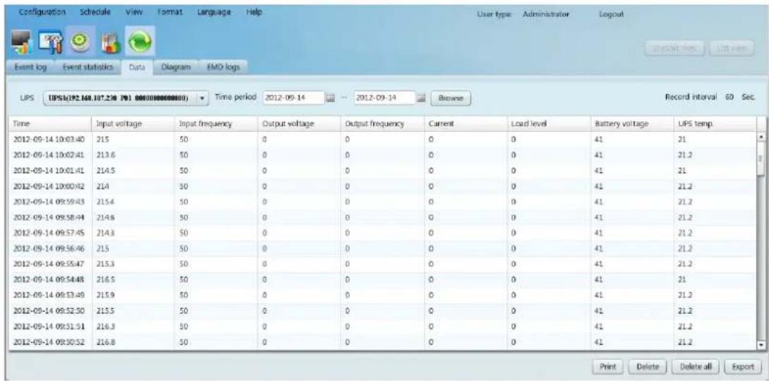Click the input voltage value 216.8
The height and width of the screenshot is (381, 769).
pos(105,342)
